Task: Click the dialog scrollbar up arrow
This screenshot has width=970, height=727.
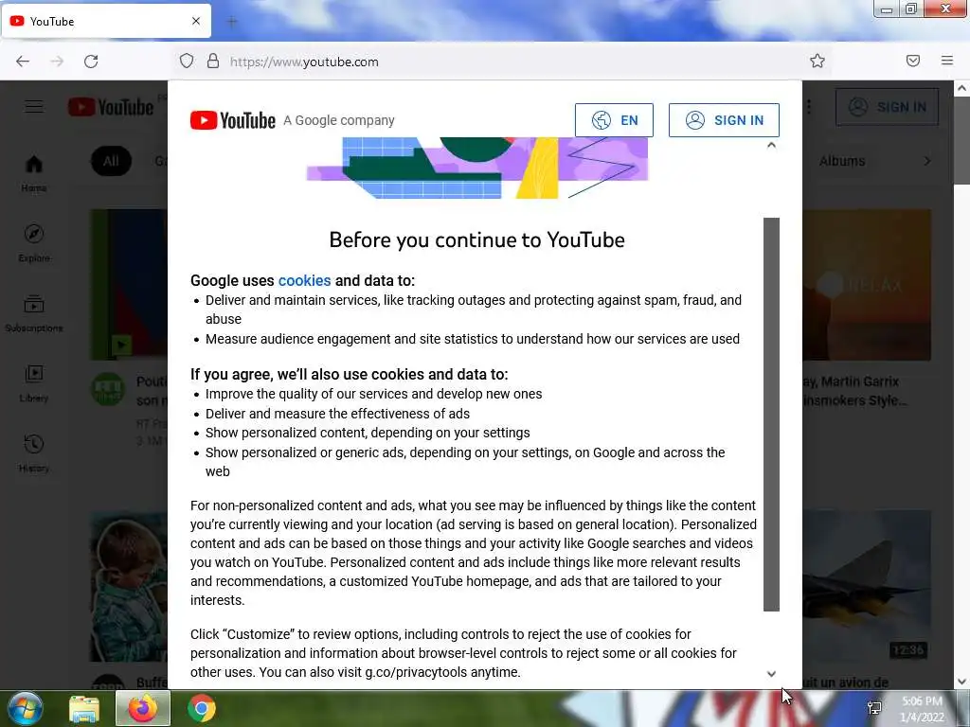Action: tap(771, 145)
